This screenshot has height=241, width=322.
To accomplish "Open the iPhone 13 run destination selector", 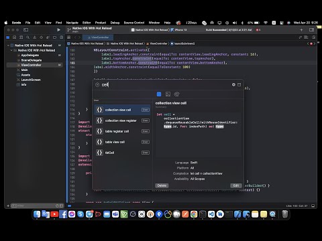I will 179,29.
